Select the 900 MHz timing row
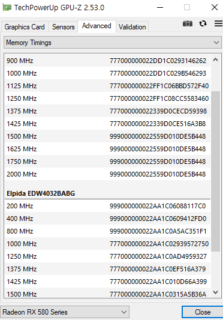 [x=107, y=61]
